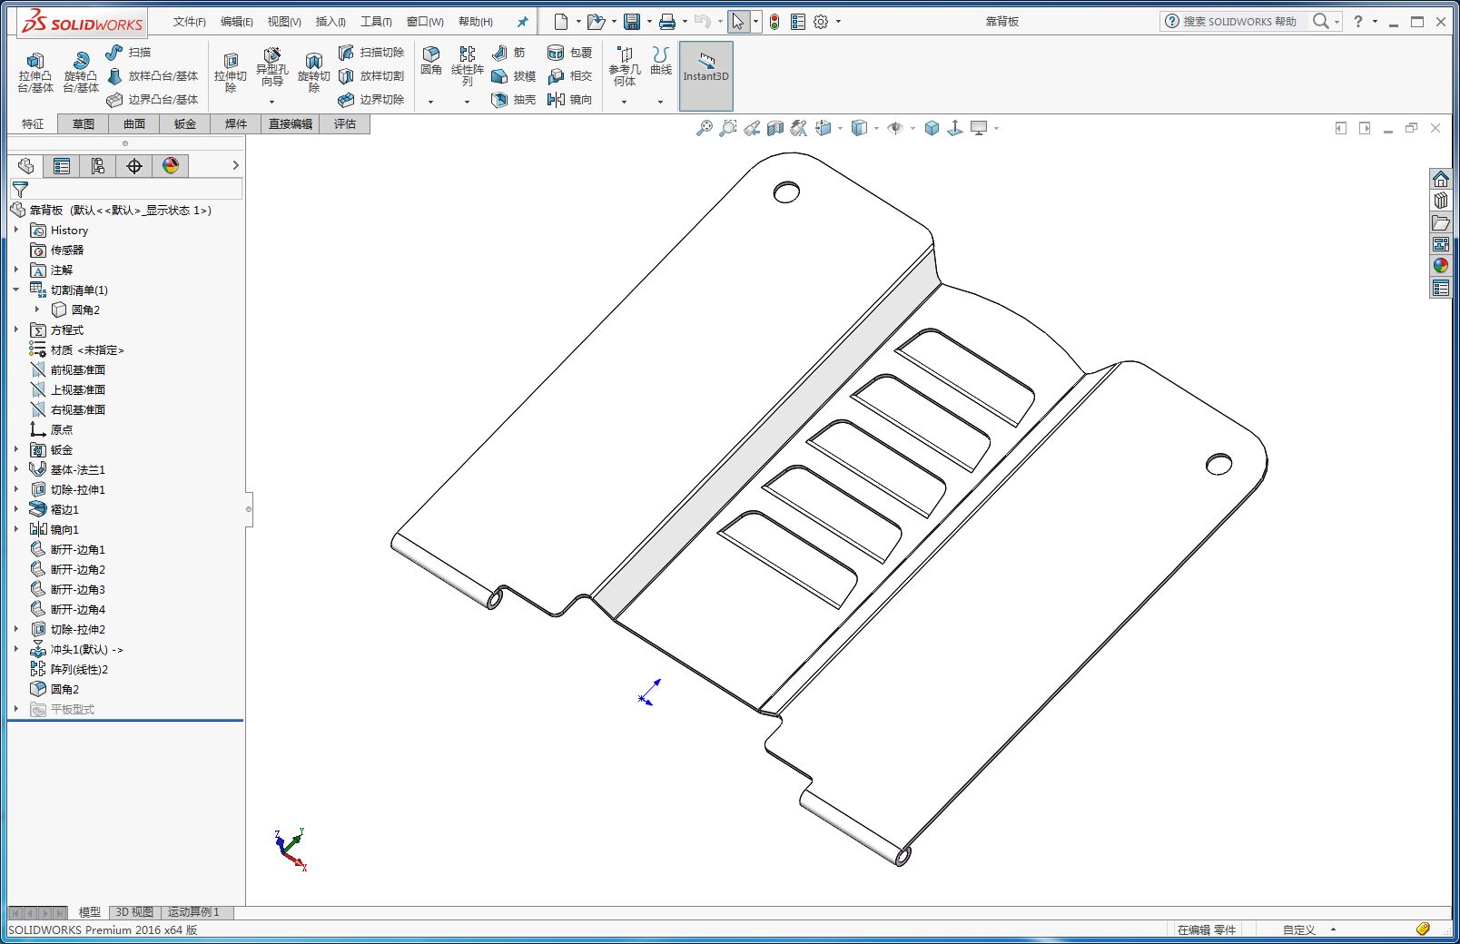Click the 镜向 mirror tool
Image resolution: width=1460 pixels, height=944 pixels.
click(569, 100)
